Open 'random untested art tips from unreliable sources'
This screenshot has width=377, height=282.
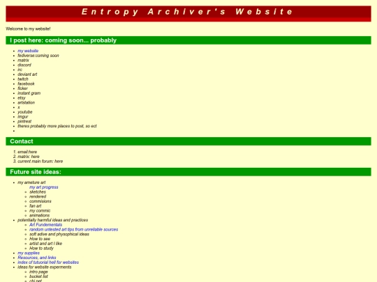click(73, 230)
